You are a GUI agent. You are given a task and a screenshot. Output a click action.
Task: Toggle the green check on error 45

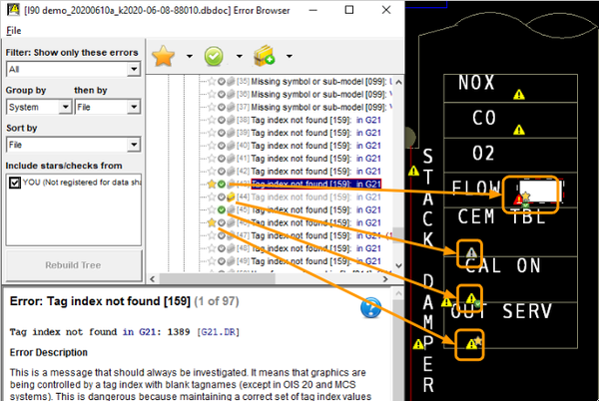pos(222,210)
